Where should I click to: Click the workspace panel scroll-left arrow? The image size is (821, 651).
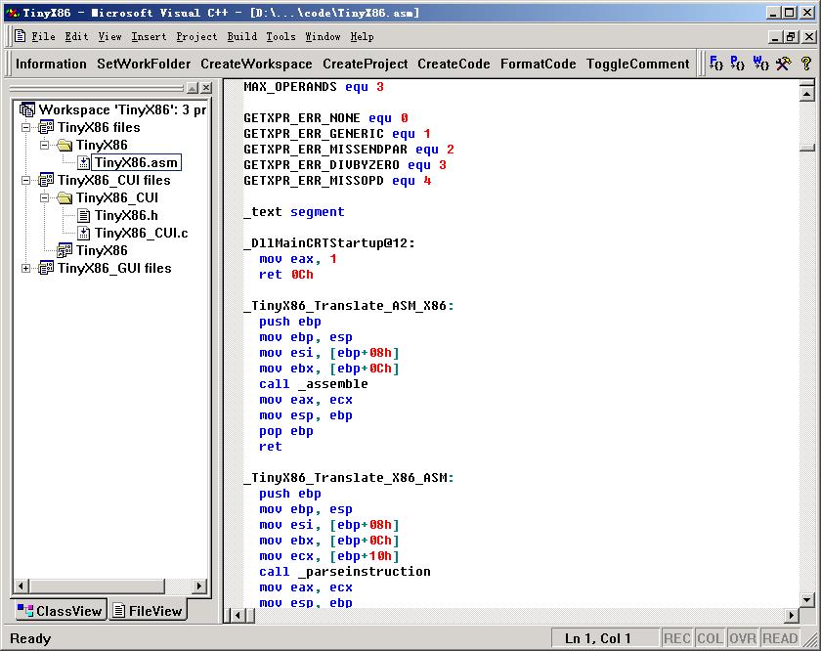21,586
